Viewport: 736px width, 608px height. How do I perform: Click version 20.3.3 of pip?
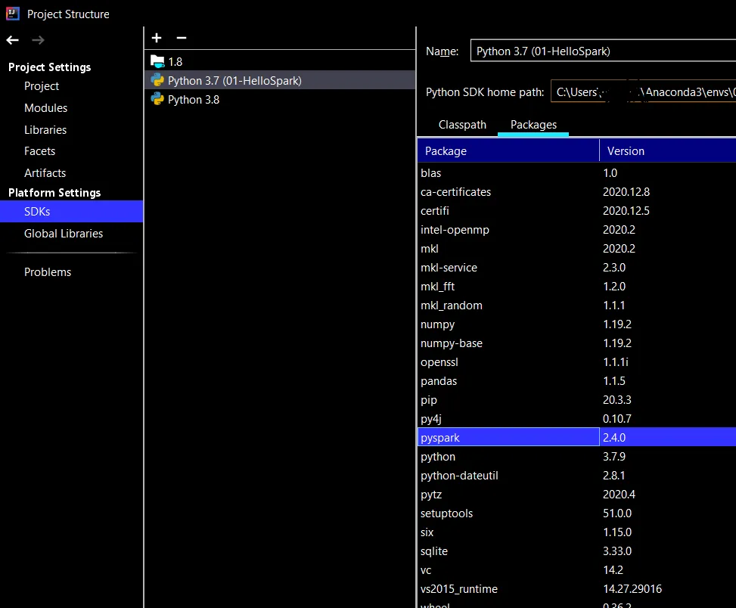coord(616,400)
